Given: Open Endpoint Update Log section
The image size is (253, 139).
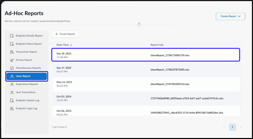Looking at the screenshot, I should [x=27, y=100].
